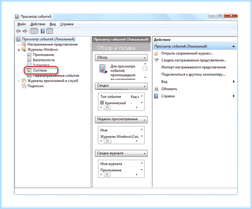Open the Действие menu
The image size is (252, 209).
[x=38, y=24]
